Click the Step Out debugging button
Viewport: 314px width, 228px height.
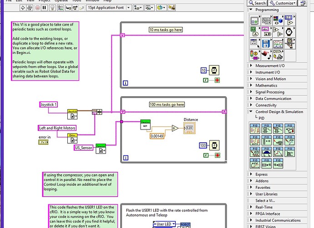point(81,8)
